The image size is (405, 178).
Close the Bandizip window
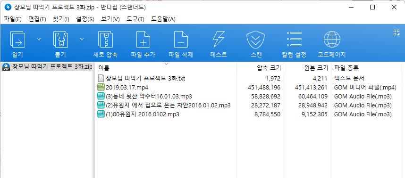click(394, 7)
